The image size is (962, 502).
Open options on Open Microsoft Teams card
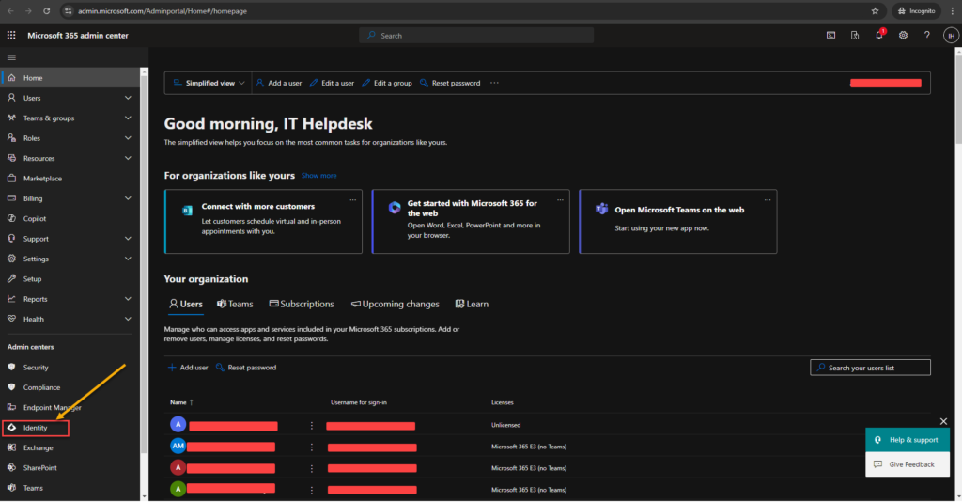(768, 200)
